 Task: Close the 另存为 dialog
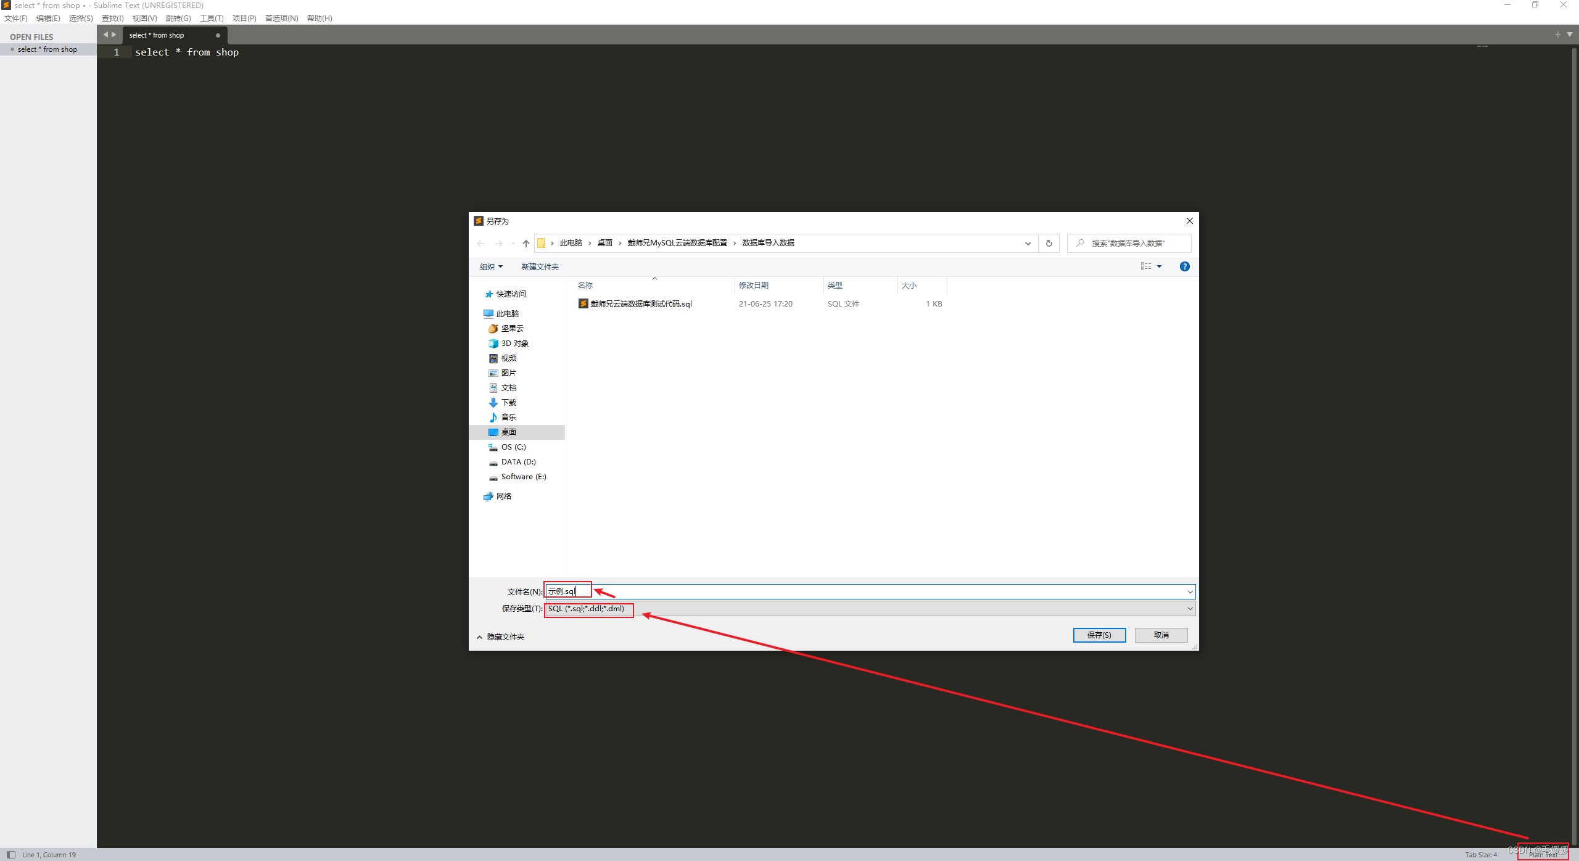click(1189, 221)
